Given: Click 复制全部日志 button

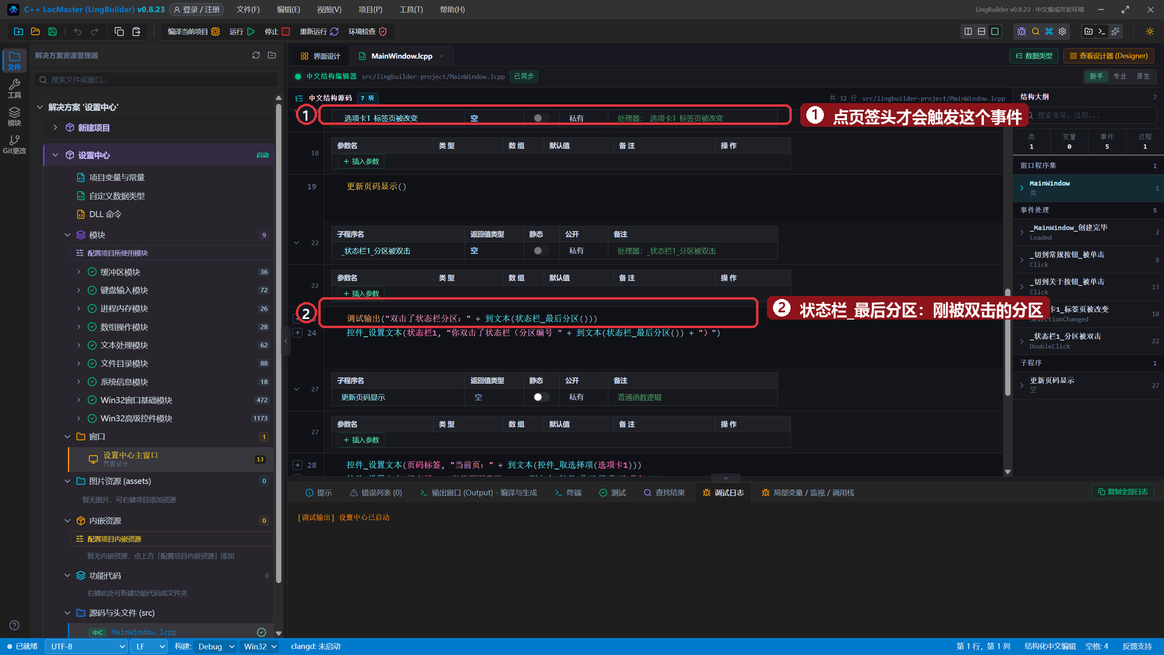Looking at the screenshot, I should pyautogui.click(x=1123, y=492).
